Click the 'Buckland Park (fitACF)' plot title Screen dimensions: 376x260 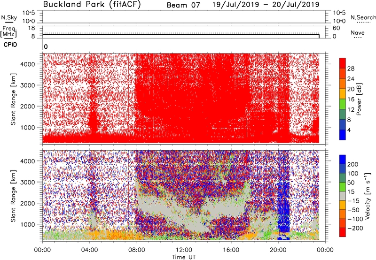click(92, 4)
